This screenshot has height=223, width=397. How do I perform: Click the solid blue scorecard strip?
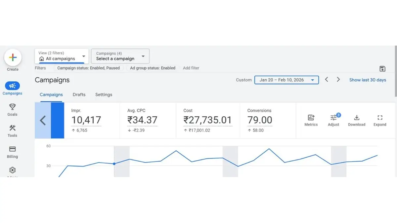(x=58, y=120)
